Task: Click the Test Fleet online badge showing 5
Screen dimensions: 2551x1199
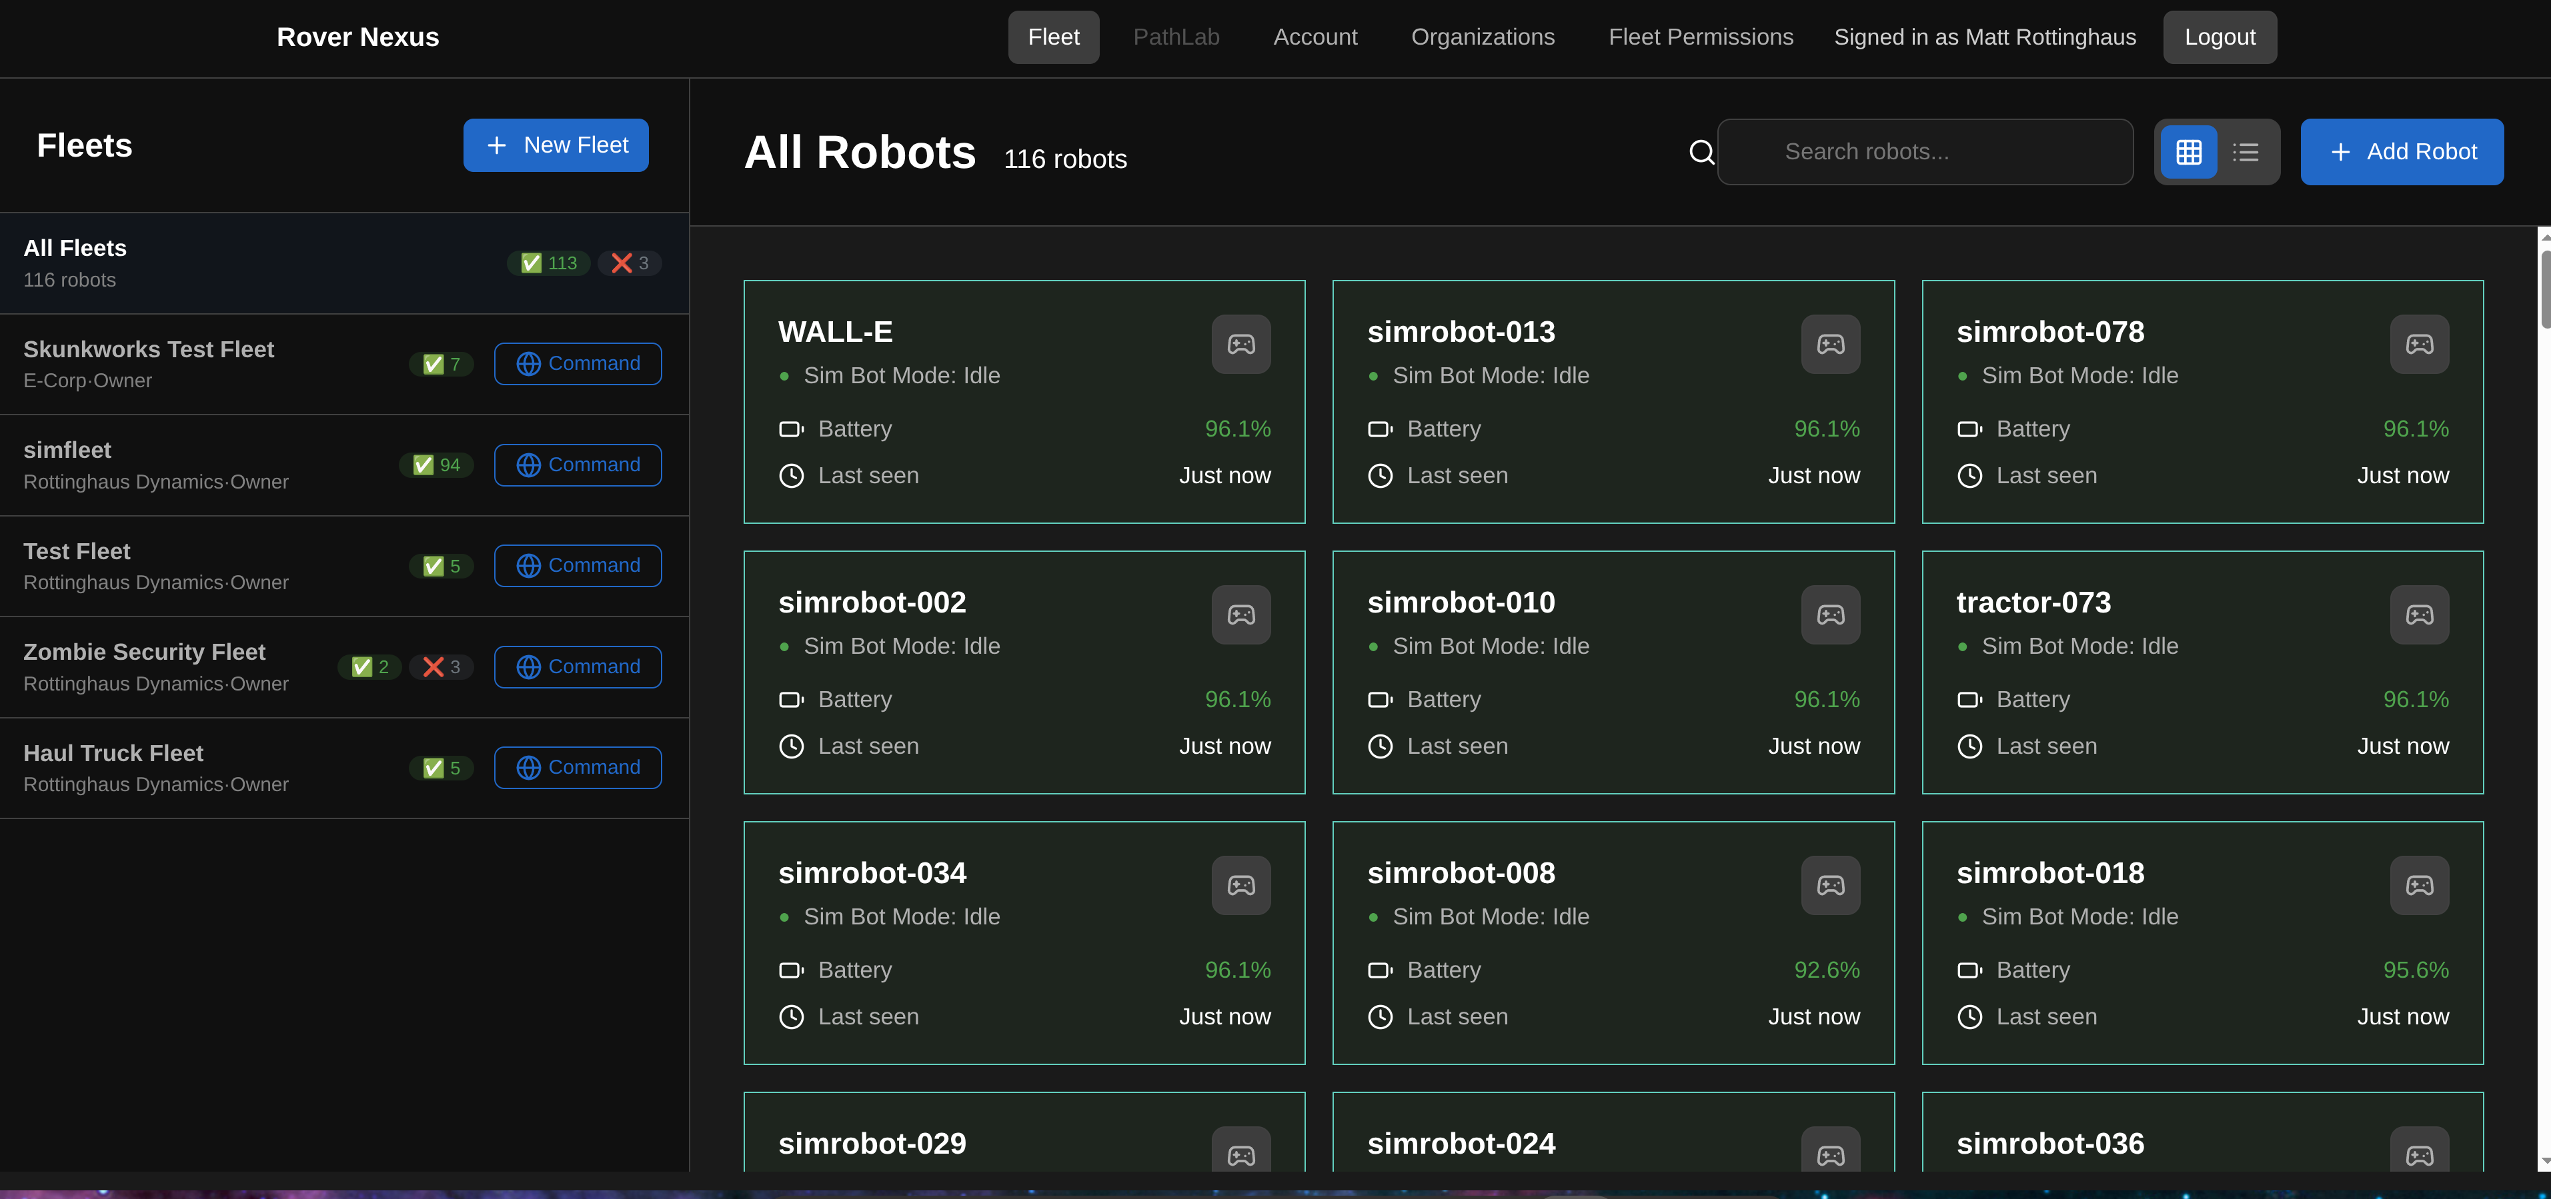Action: 442,566
